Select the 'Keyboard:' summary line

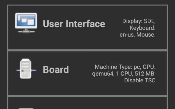point(142,28)
